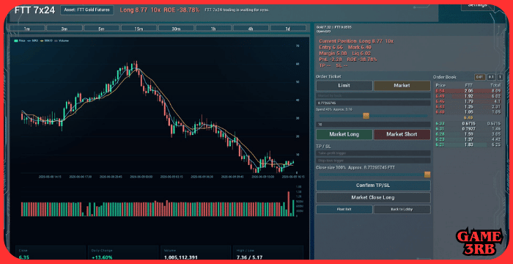The height and width of the screenshot is (264, 513).
Task: Adjust the Spend percentage slider handle
Action: [366, 116]
